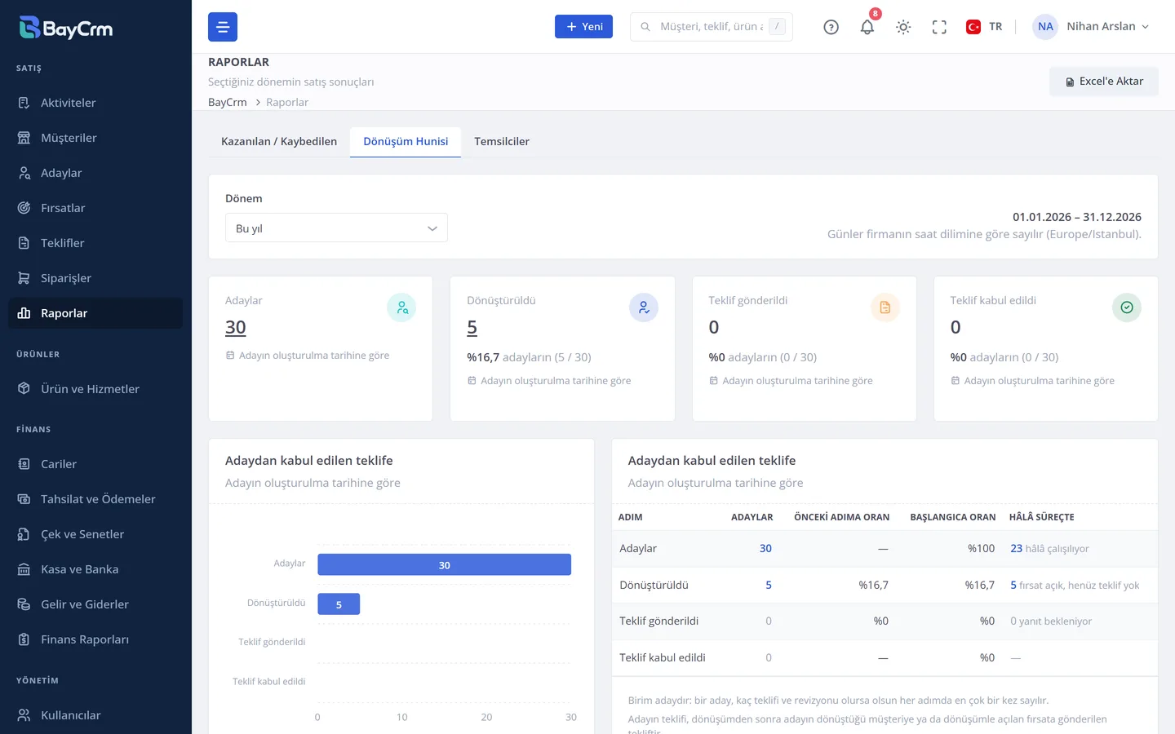This screenshot has height=734, width=1175.
Task: Switch to Temsilciler tab
Action: pos(502,141)
